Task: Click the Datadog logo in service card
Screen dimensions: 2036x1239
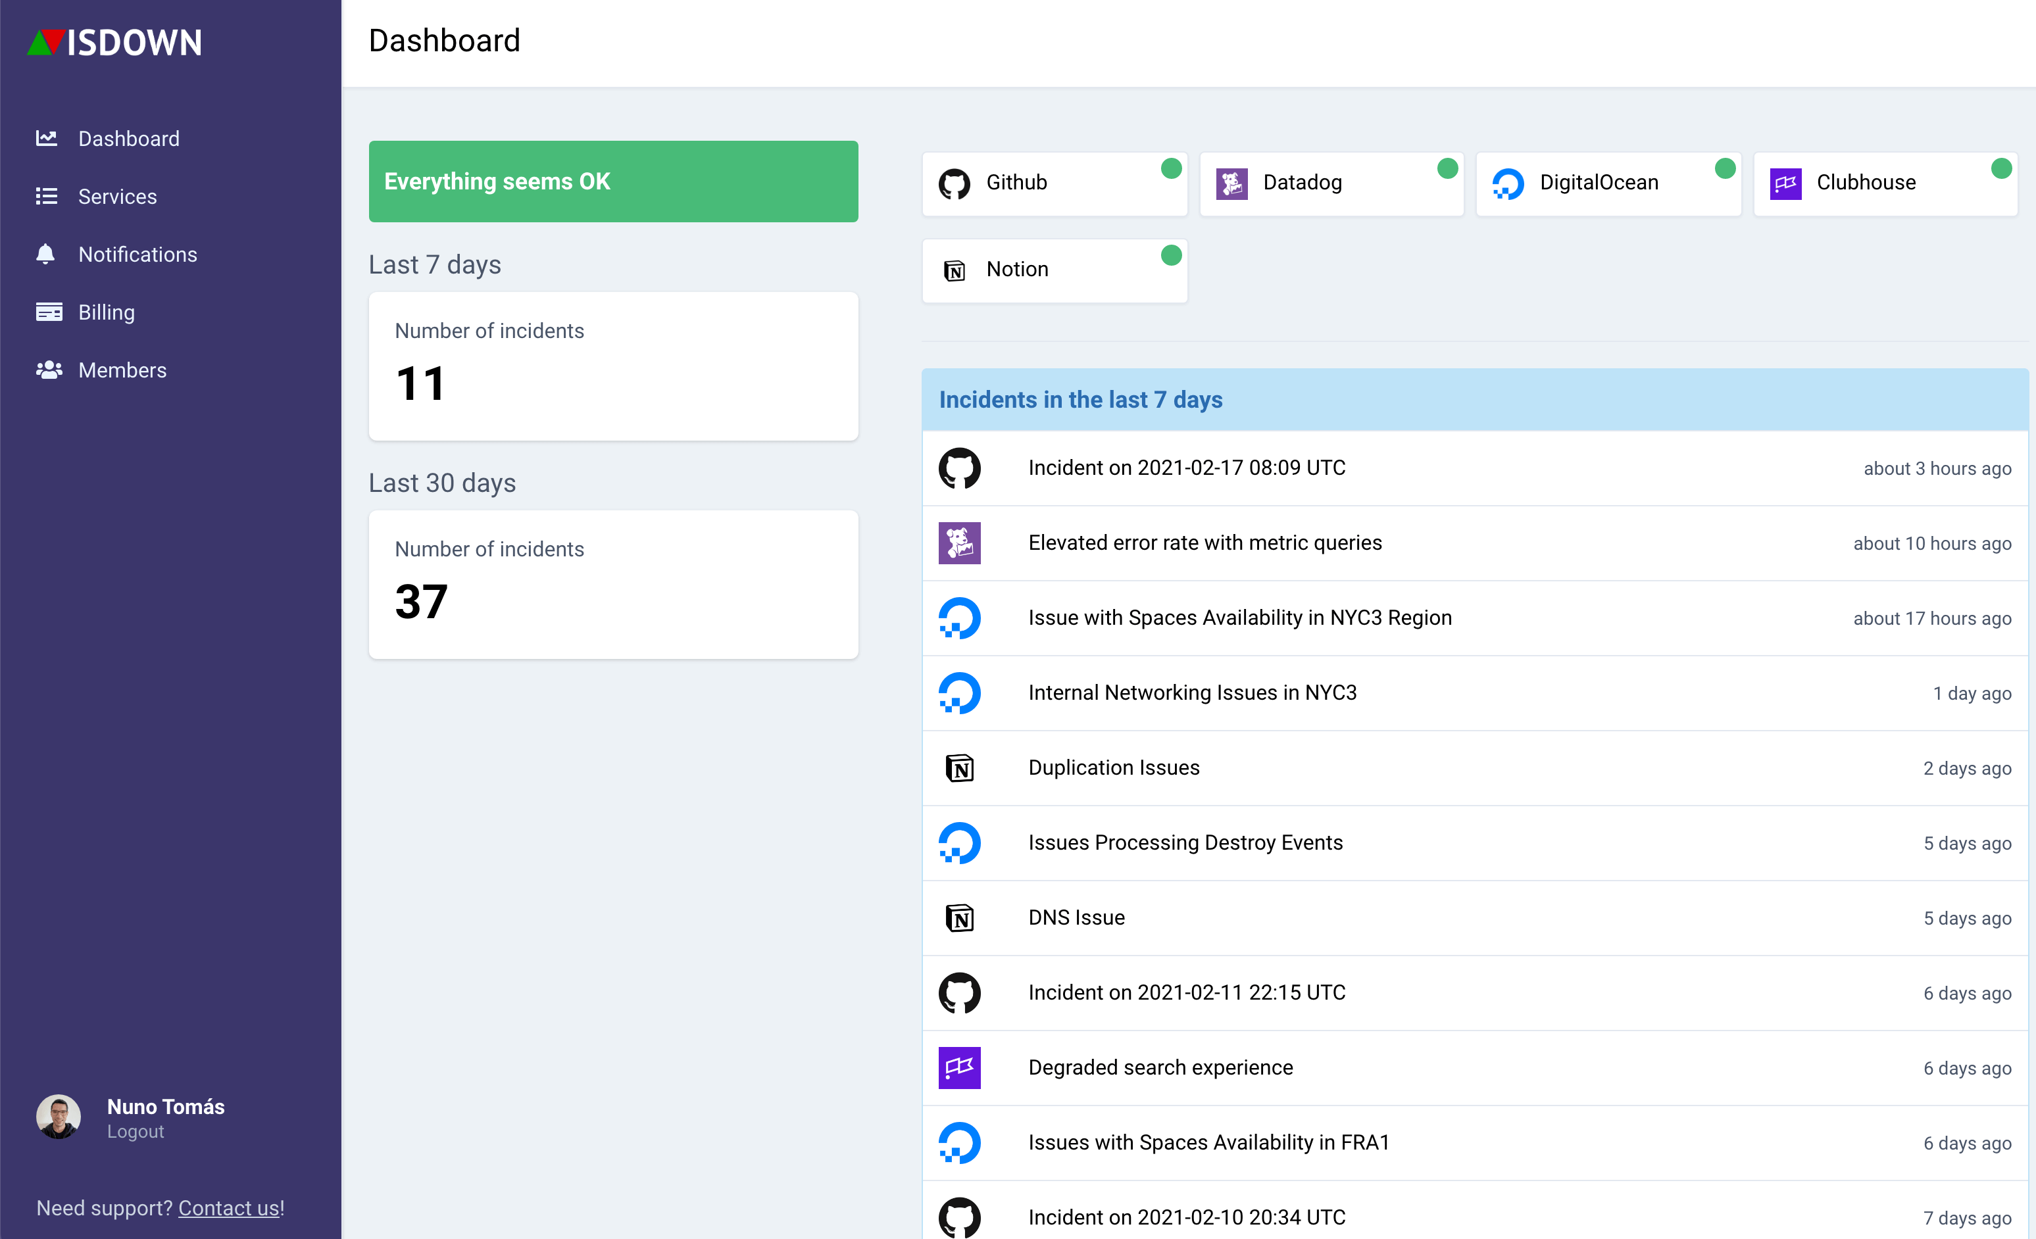Action: (x=1231, y=183)
